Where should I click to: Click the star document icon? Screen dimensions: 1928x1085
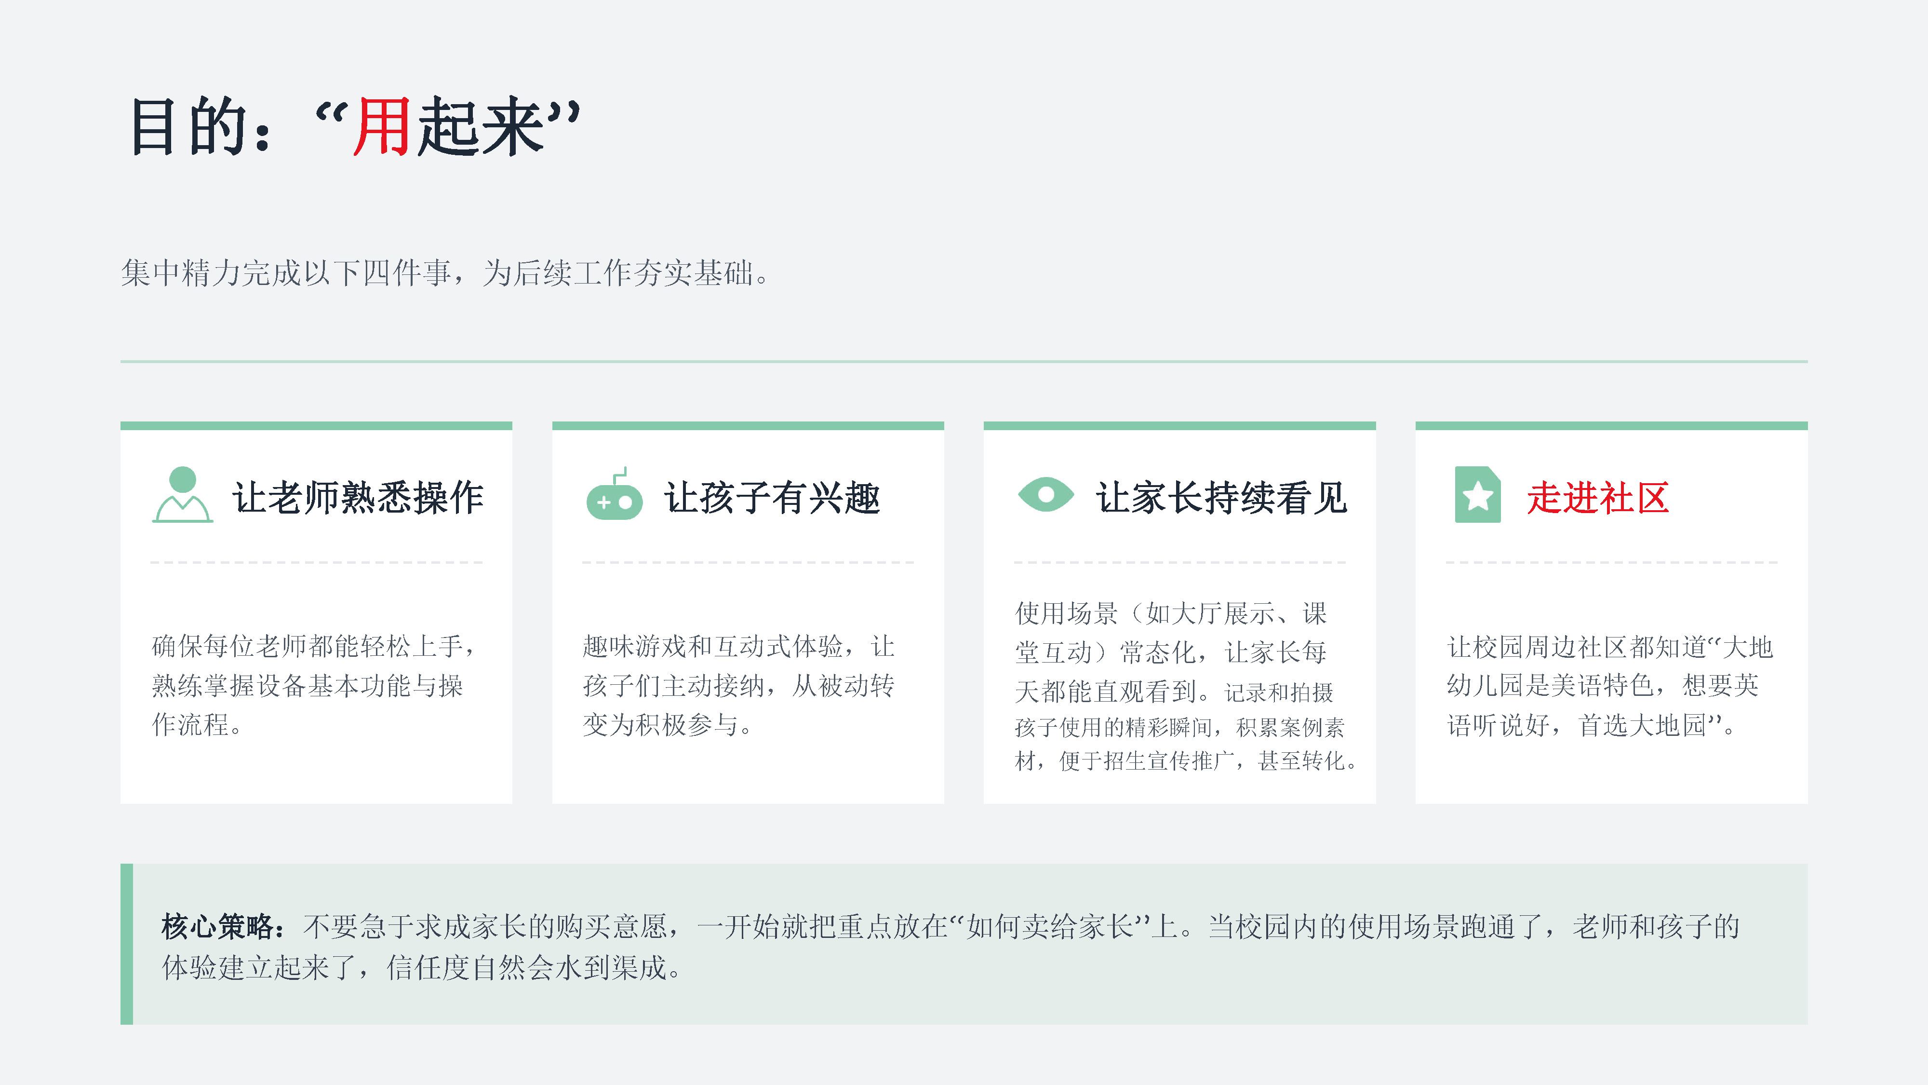point(1477,494)
